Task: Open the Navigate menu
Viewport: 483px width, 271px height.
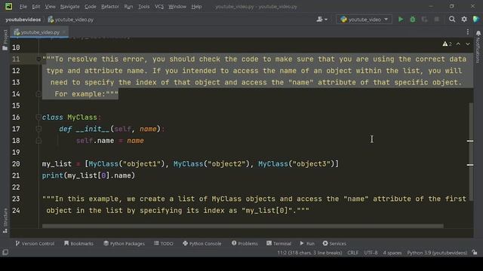Action: [69, 7]
